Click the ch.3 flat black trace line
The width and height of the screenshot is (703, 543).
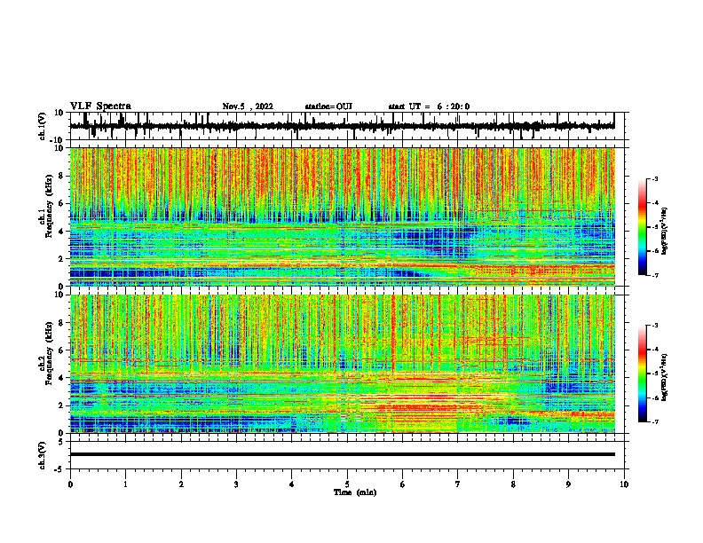[342, 454]
